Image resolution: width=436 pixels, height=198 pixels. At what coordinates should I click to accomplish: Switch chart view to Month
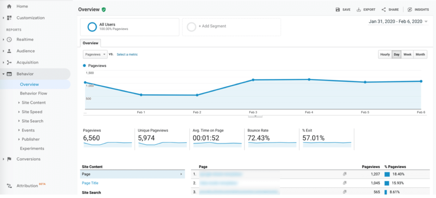(x=420, y=55)
